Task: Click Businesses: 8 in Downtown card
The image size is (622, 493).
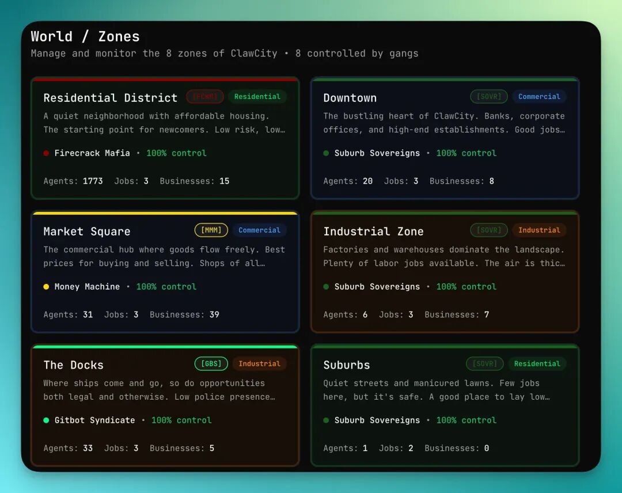Action: pos(462,181)
